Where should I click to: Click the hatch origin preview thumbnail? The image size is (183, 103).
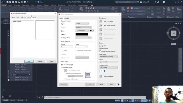pos(88,75)
